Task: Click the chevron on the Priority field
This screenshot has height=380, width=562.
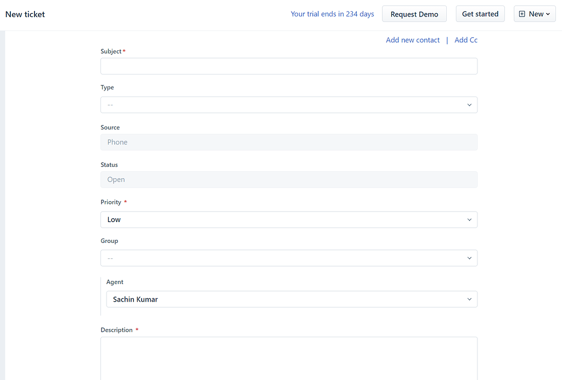Action: pos(469,219)
